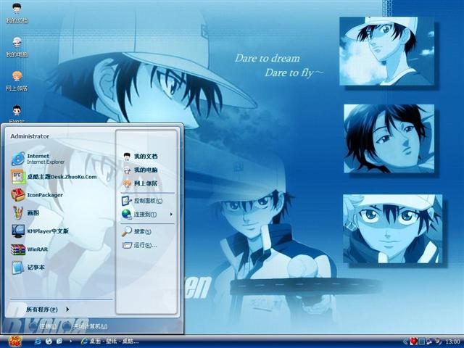Image resolution: width=464 pixels, height=348 pixels.
Task: Expand 连接到 submenu arrow
Action: click(171, 214)
